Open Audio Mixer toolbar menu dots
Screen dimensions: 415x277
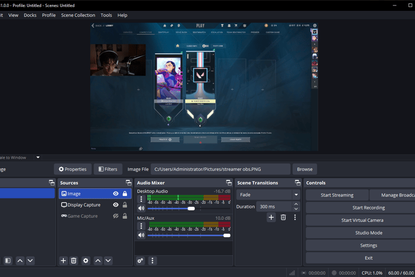(152, 261)
